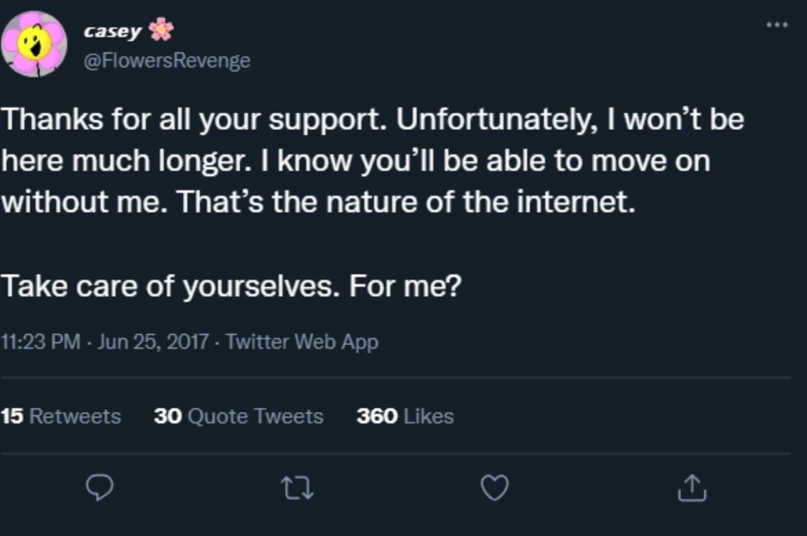The image size is (807, 536).
Task: Open the three-dot more options menu
Action: pos(777,24)
